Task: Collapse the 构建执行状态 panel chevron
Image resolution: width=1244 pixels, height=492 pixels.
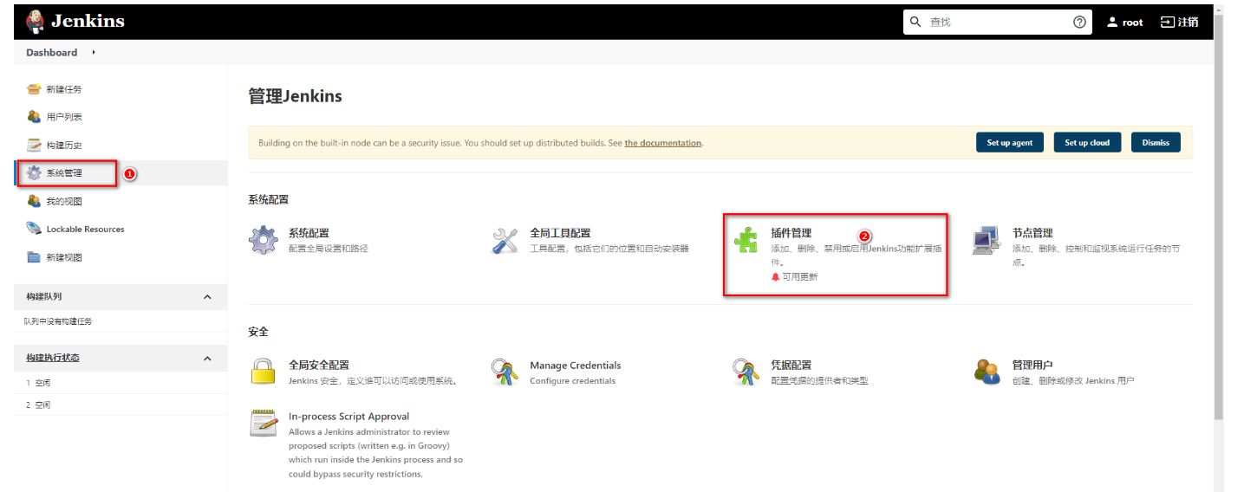Action: (x=207, y=359)
